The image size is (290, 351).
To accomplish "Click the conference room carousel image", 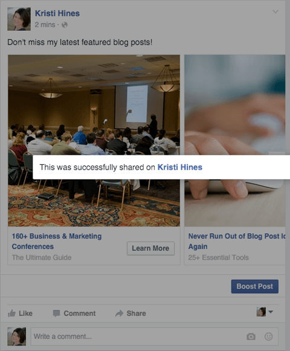I will click(94, 141).
